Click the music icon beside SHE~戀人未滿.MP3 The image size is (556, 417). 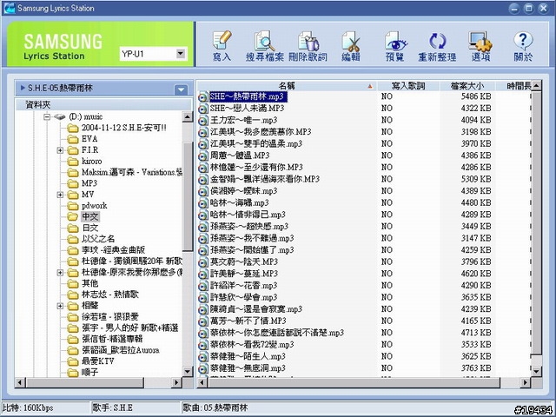point(202,109)
